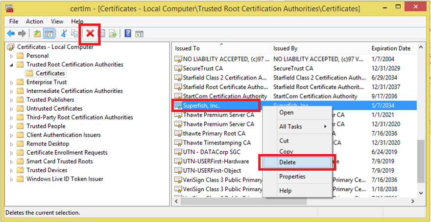
Task: Open the Action menu
Action: pos(34,21)
